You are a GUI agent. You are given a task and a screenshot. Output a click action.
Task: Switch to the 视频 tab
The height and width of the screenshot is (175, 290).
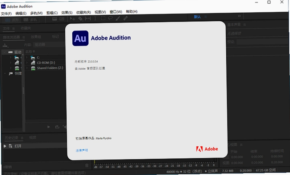point(33,138)
